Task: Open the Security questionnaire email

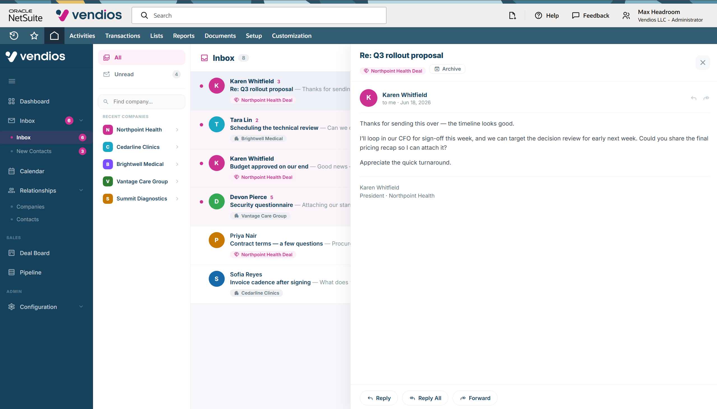Action: click(x=271, y=207)
